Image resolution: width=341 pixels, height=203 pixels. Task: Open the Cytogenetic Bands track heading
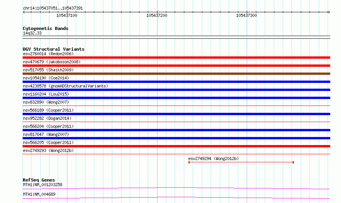tap(46, 28)
